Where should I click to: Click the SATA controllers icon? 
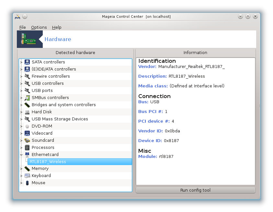pyautogui.click(x=27, y=62)
